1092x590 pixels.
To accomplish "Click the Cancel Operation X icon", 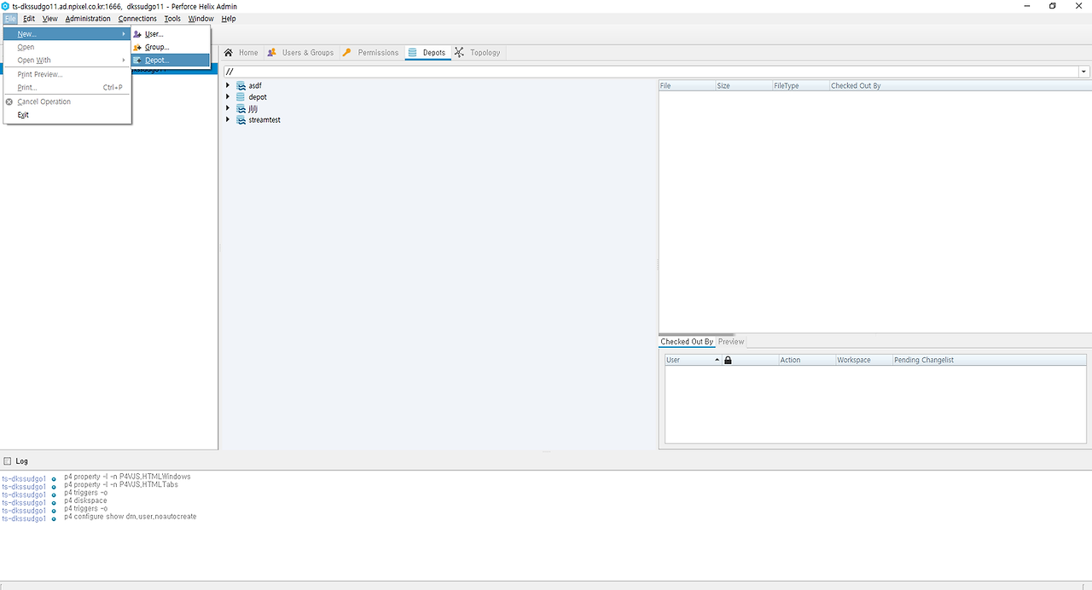I will (x=9, y=101).
